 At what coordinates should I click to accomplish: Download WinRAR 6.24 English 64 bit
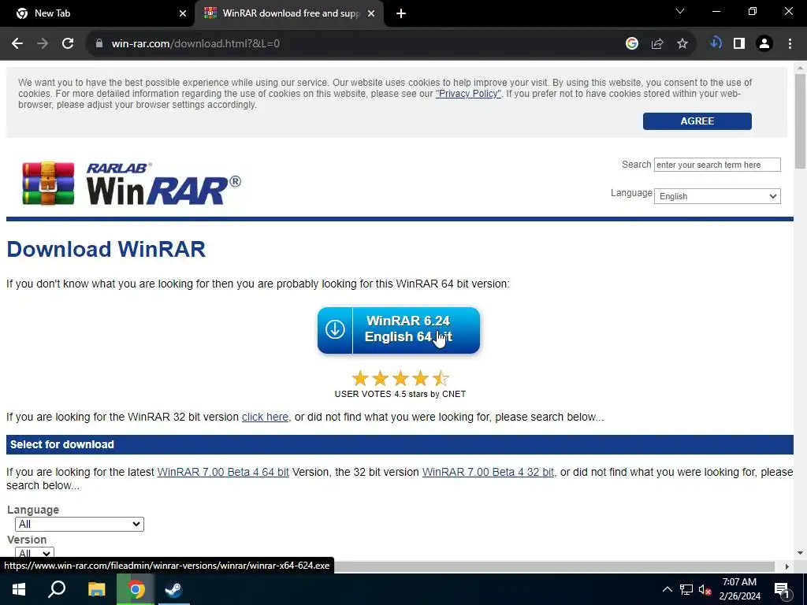399,330
